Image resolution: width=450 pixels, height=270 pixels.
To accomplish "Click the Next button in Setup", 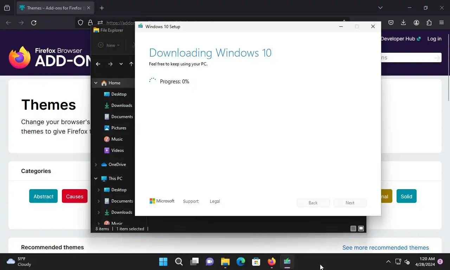I will pyautogui.click(x=350, y=203).
